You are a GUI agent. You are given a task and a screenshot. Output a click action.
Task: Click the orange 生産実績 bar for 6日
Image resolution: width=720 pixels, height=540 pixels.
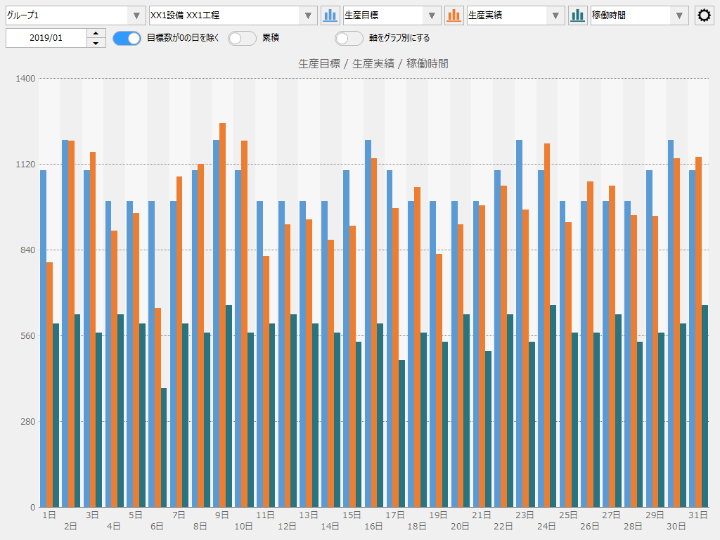coord(158,408)
